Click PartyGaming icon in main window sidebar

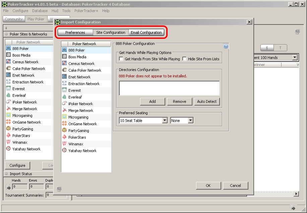[x=8, y=129]
